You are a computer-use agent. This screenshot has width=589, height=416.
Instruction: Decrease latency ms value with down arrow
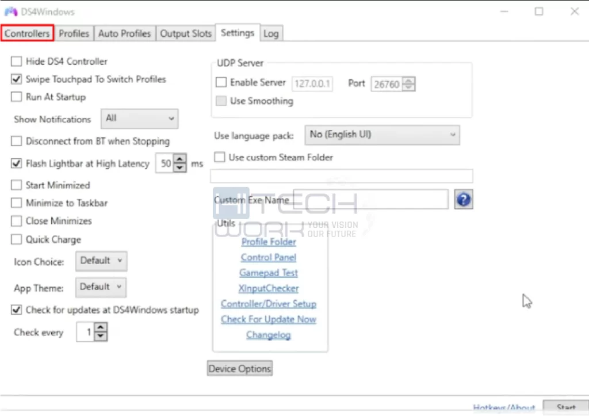[180, 167]
